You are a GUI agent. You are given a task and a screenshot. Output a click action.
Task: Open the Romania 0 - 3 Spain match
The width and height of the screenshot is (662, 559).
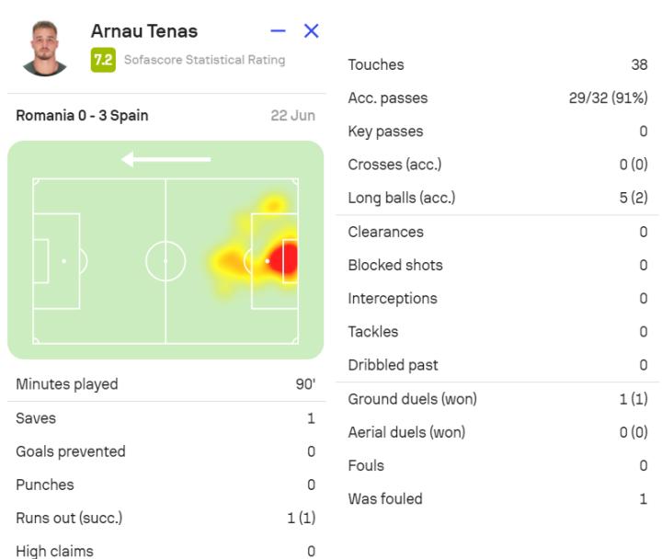[82, 116]
